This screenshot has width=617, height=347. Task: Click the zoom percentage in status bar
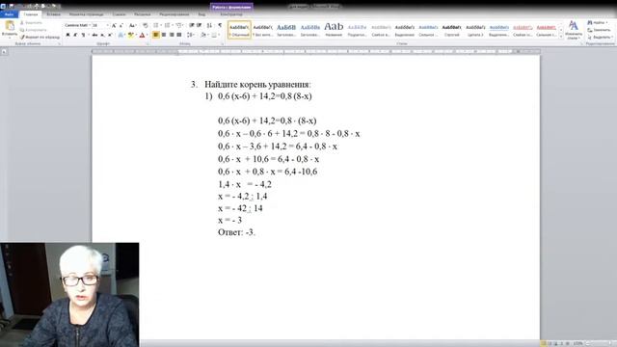tap(578, 343)
